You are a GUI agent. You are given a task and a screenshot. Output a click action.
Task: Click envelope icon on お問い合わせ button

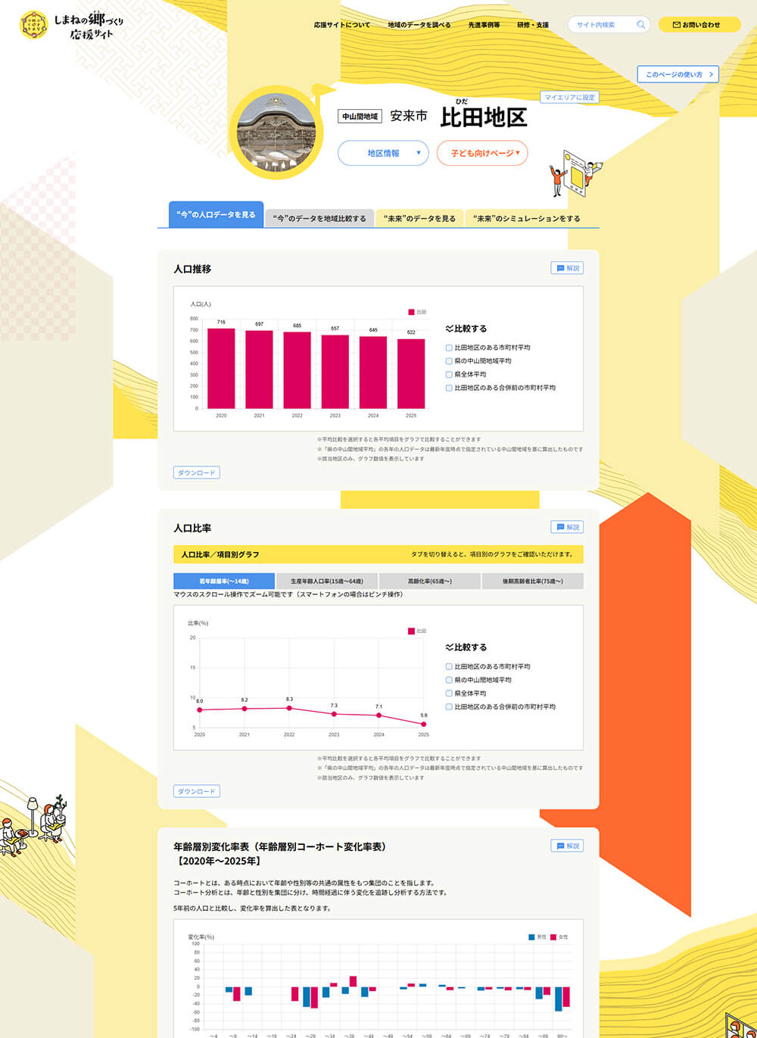point(676,25)
